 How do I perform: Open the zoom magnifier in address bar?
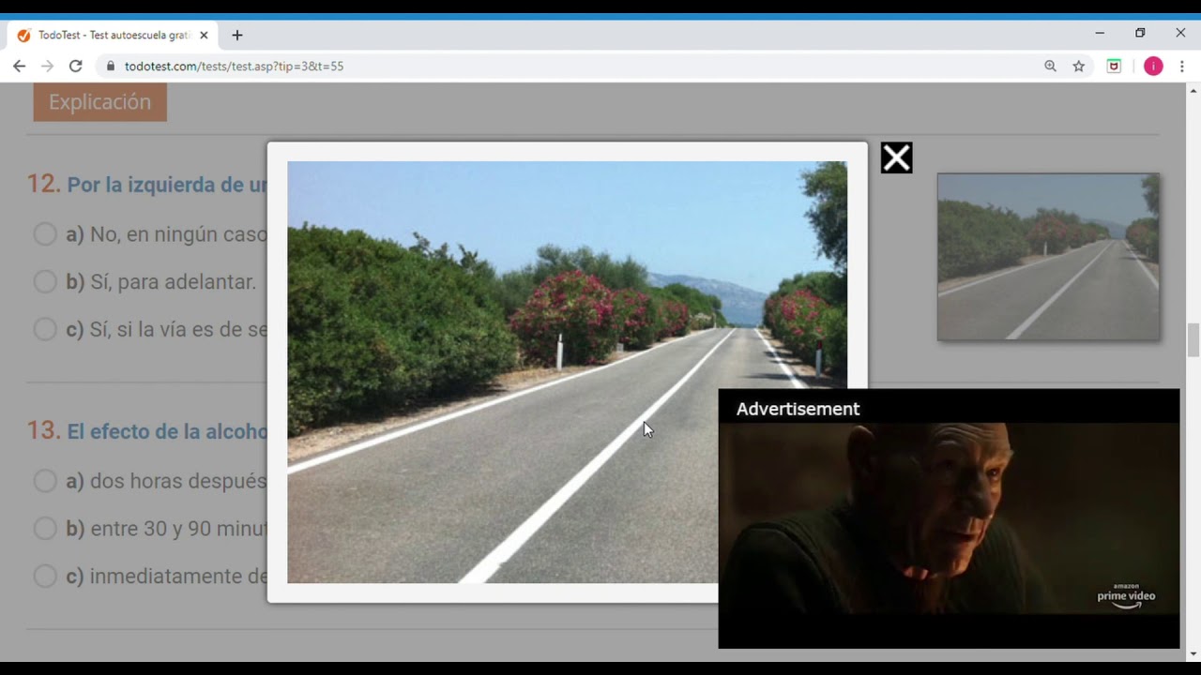click(x=1050, y=66)
